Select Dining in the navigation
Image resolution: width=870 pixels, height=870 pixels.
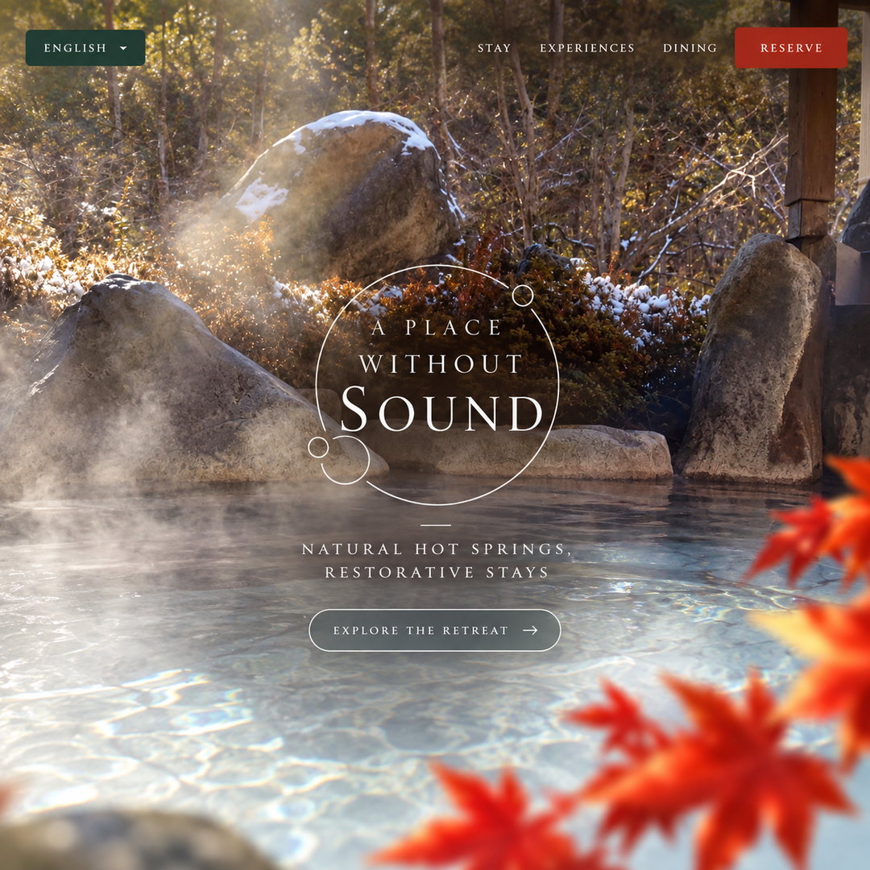pyautogui.click(x=690, y=48)
